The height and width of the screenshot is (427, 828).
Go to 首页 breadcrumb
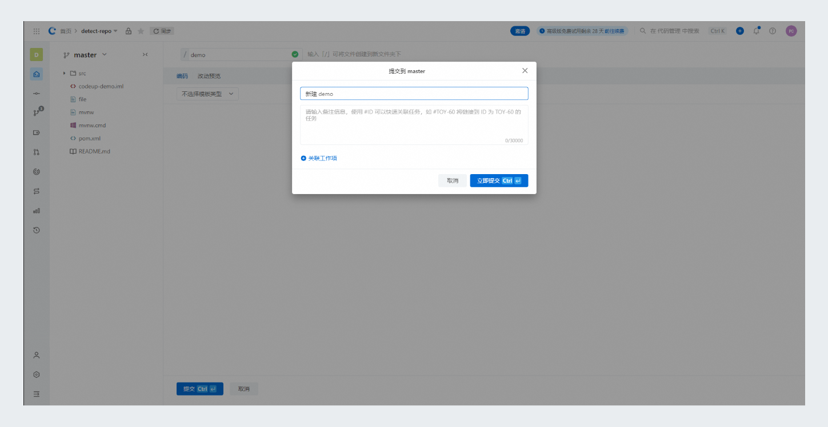(x=66, y=31)
